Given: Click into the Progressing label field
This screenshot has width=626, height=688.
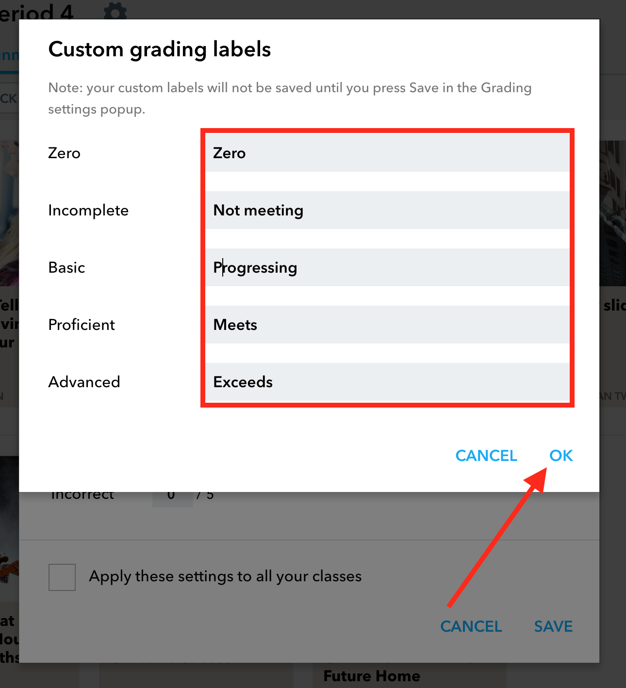Looking at the screenshot, I should pyautogui.click(x=387, y=267).
